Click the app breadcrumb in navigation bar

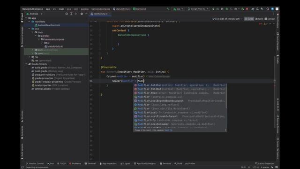click(48, 9)
